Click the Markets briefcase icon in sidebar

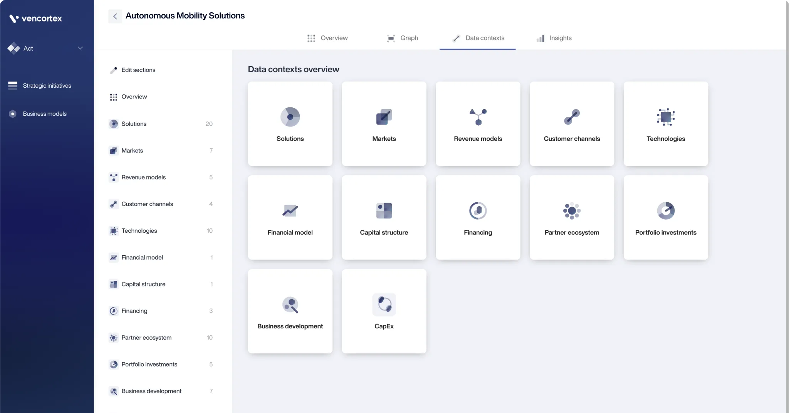[113, 150]
